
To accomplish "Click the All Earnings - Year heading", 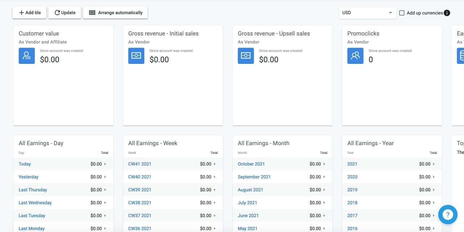I will click(370, 143).
